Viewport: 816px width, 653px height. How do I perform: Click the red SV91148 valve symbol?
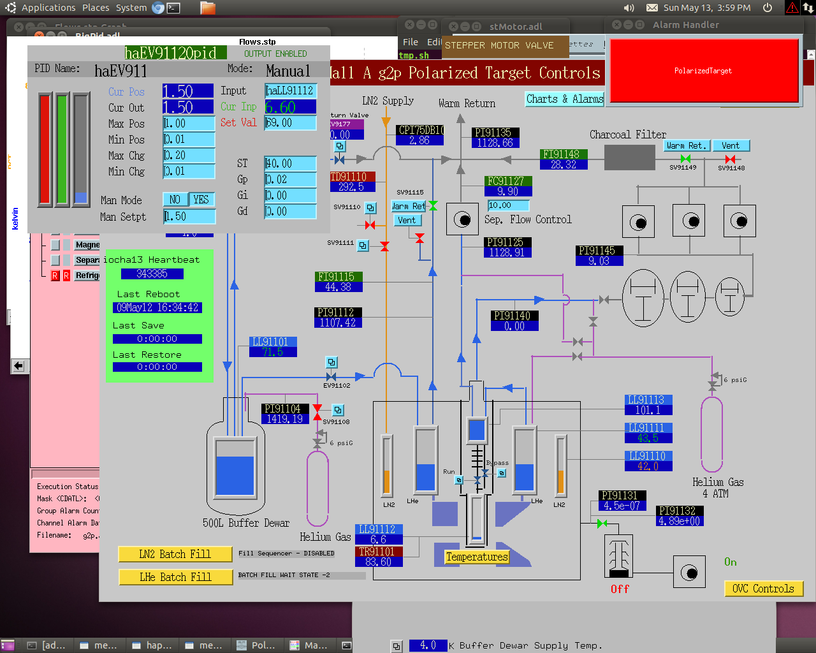(730, 159)
